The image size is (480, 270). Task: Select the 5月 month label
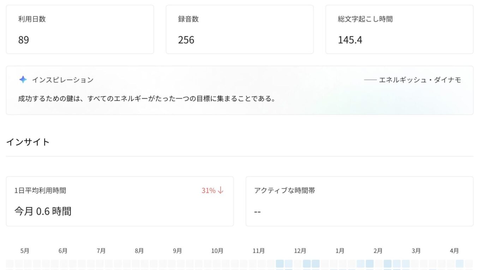click(25, 251)
